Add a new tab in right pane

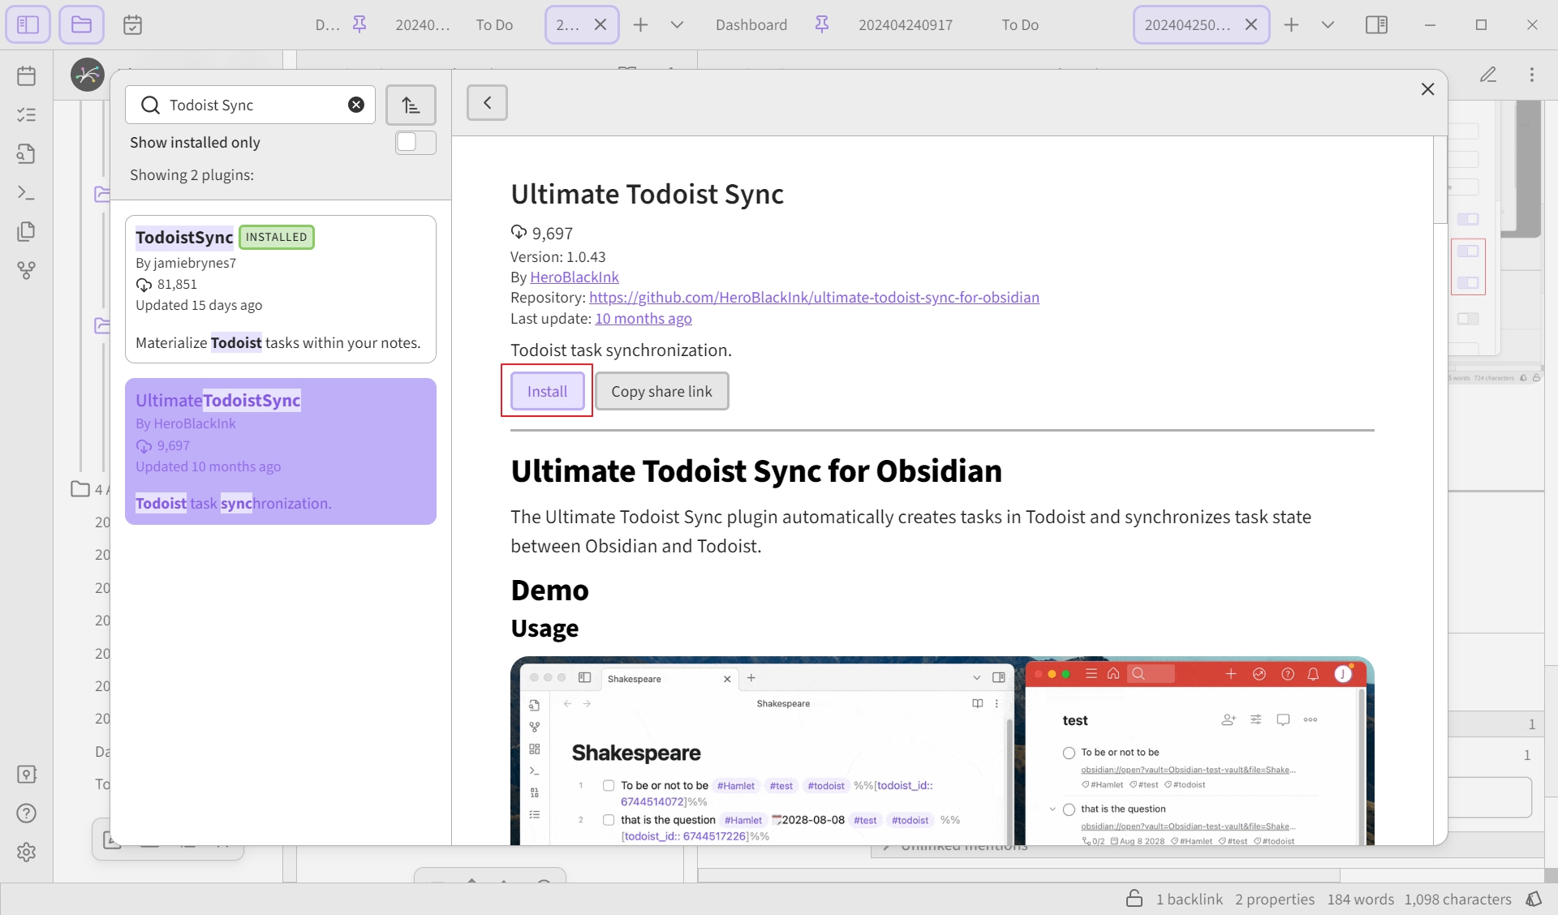pyautogui.click(x=1292, y=24)
